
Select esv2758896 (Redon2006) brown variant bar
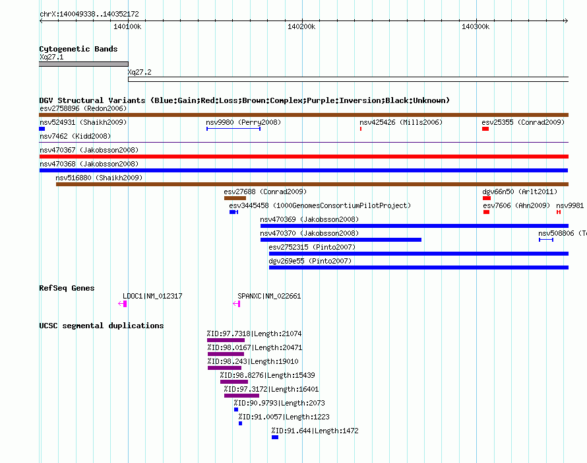(x=303, y=115)
